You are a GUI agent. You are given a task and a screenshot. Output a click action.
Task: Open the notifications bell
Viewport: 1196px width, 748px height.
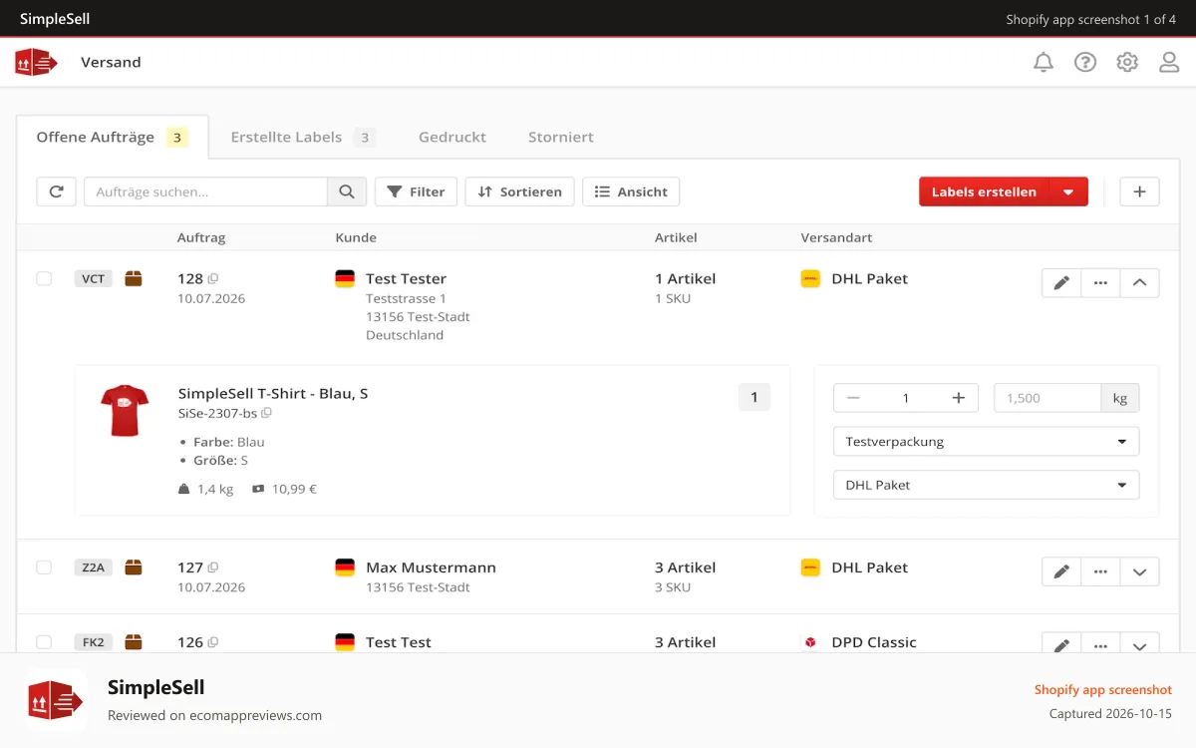tap(1044, 62)
